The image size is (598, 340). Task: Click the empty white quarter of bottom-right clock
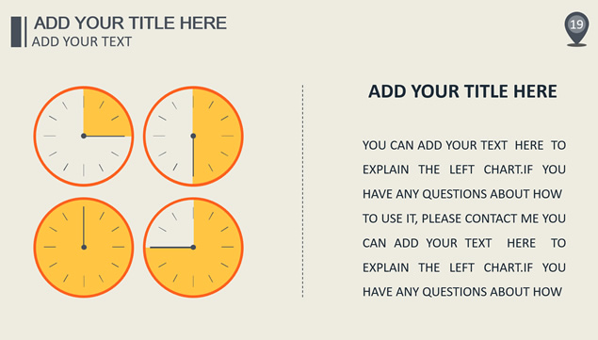click(172, 226)
